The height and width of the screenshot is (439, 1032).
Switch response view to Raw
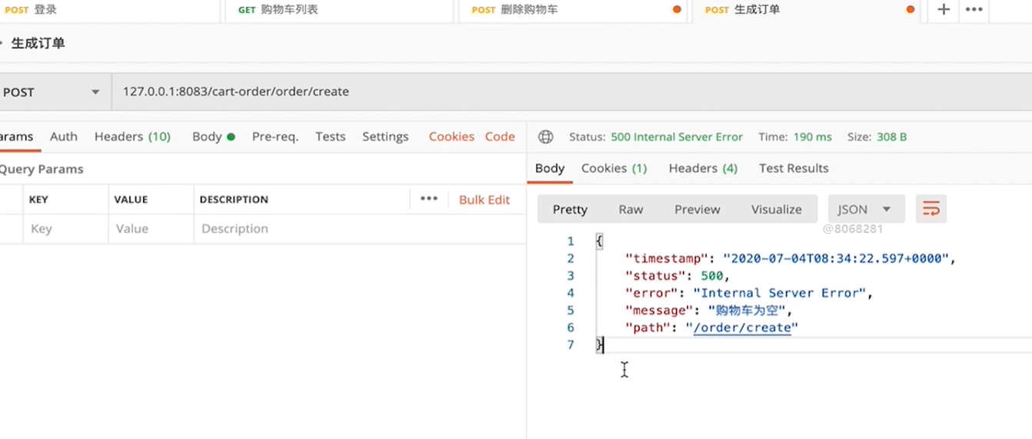point(631,209)
